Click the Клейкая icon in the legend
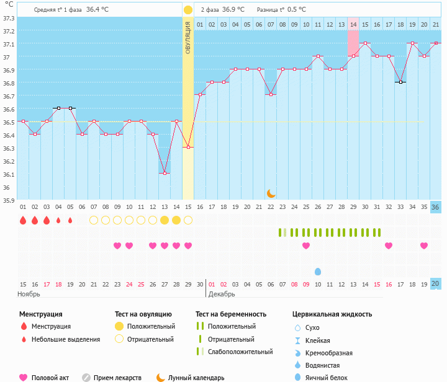 (297, 340)
